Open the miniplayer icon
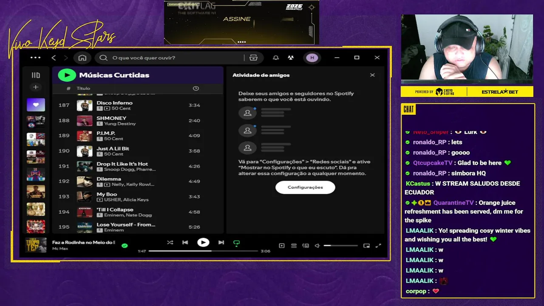Image resolution: width=544 pixels, height=306 pixels. pyautogui.click(x=367, y=246)
